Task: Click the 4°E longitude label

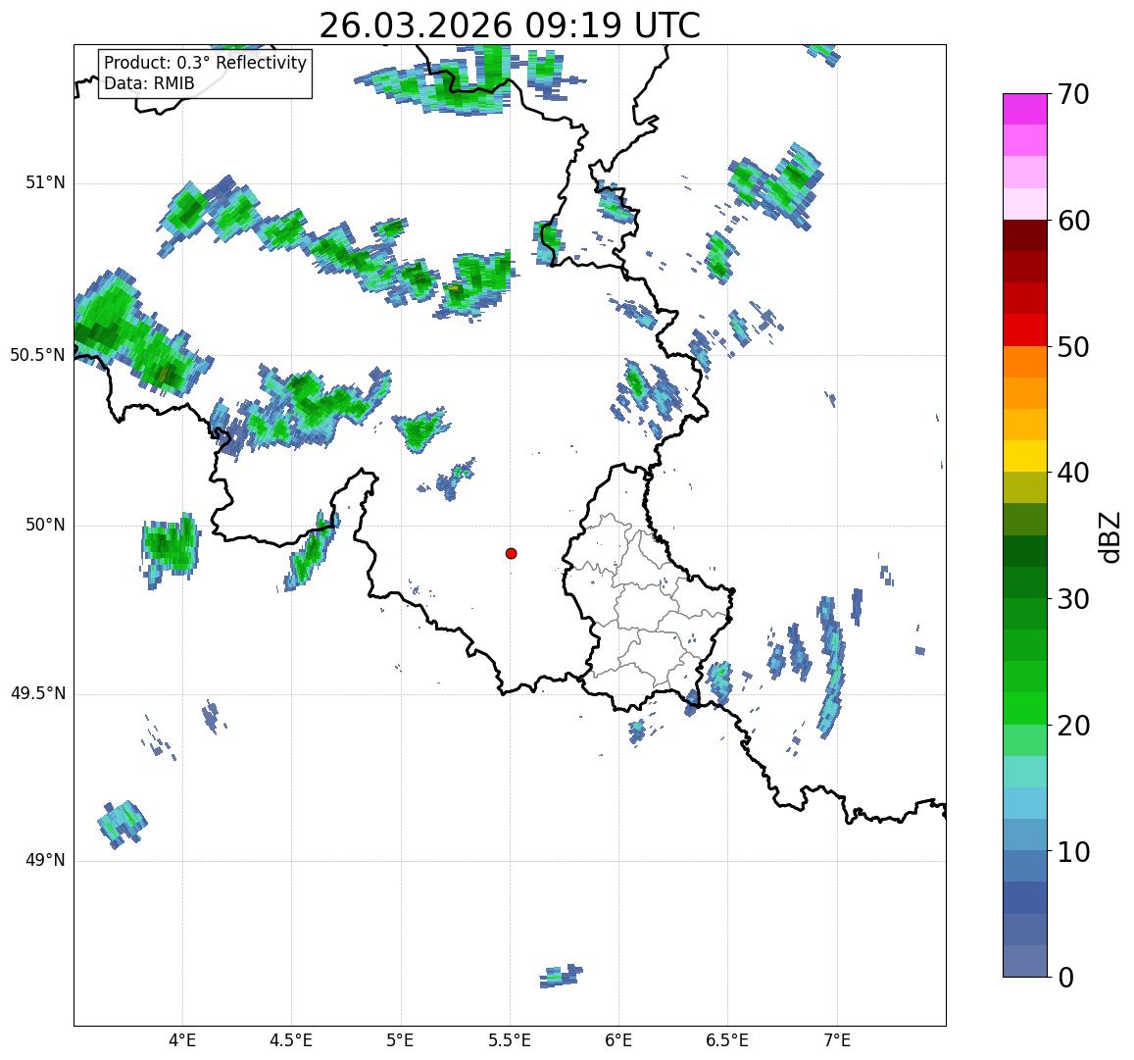Action: point(182,1040)
